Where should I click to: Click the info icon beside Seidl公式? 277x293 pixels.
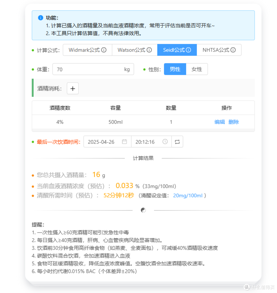point(189,50)
